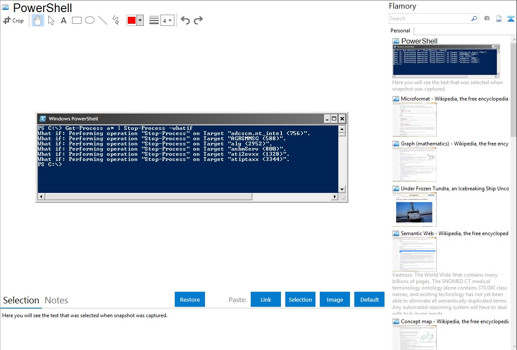Screen dimensions: 517x350
Task: Click the snapshot icon beside Concept map entry
Action: (x=396, y=322)
